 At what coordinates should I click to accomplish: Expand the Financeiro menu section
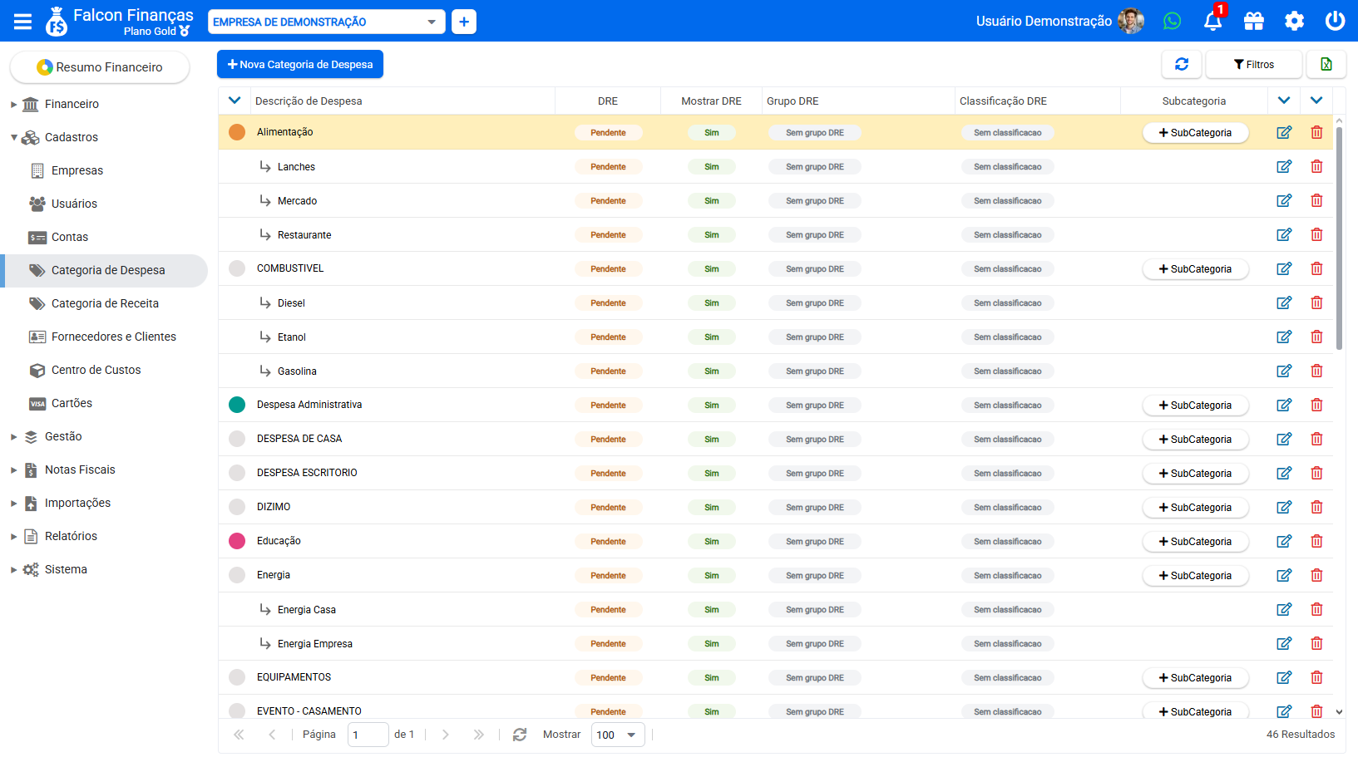click(13, 105)
